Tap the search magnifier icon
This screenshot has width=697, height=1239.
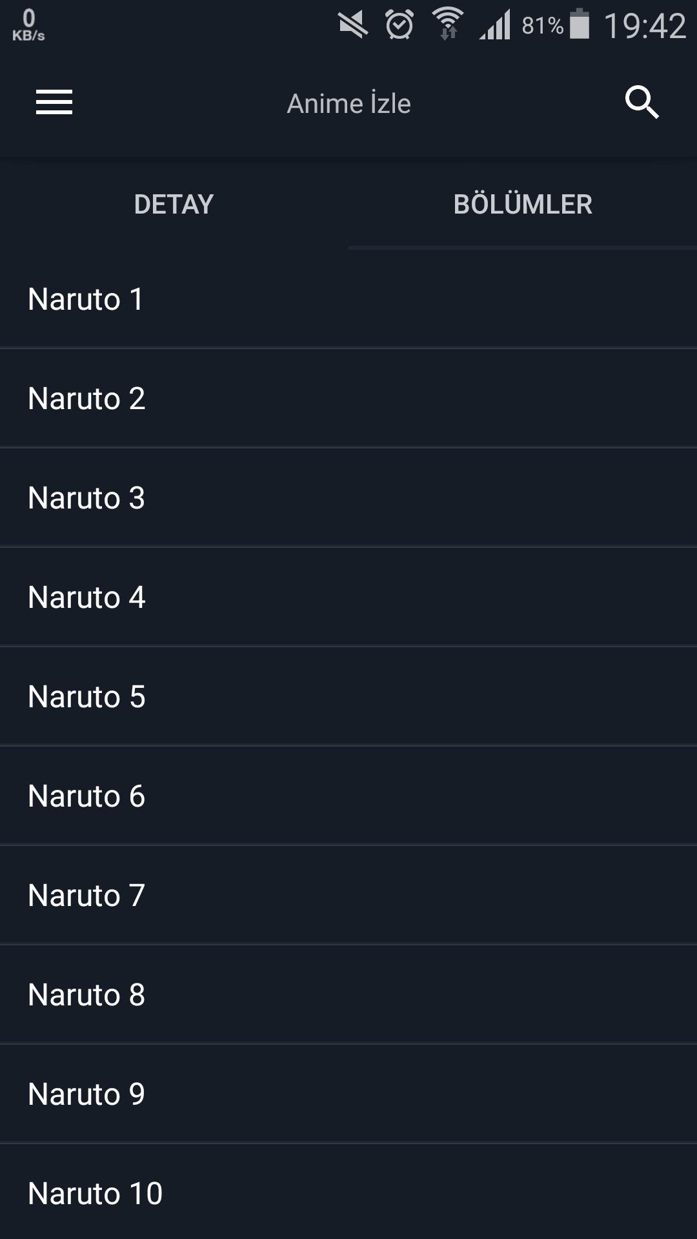pyautogui.click(x=641, y=103)
